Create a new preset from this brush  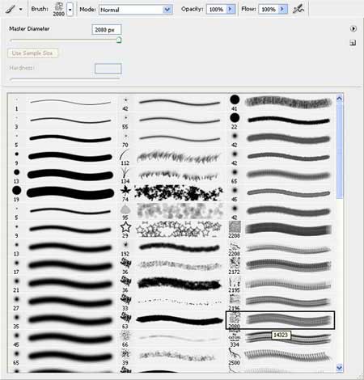(353, 43)
